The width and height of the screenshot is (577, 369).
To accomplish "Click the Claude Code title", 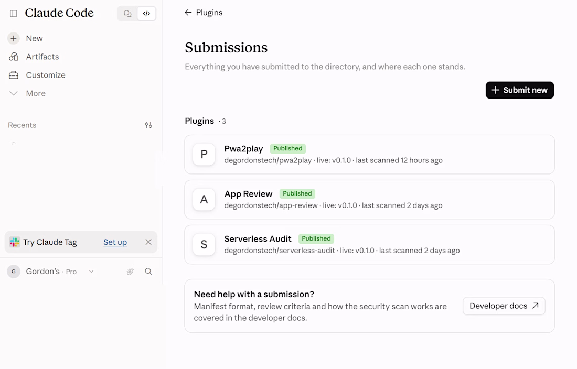I will pos(59,13).
